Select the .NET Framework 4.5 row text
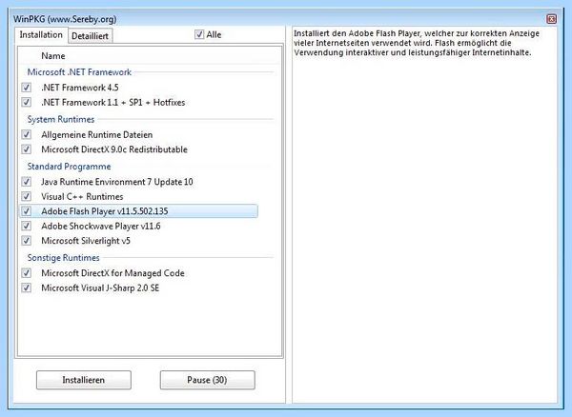The height and width of the screenshot is (417, 572). [80, 88]
